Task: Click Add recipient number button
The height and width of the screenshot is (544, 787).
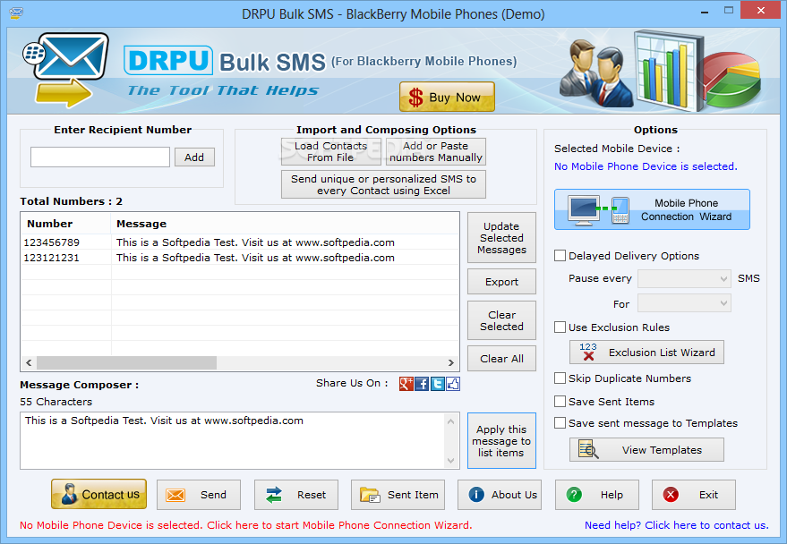Action: pyautogui.click(x=194, y=157)
